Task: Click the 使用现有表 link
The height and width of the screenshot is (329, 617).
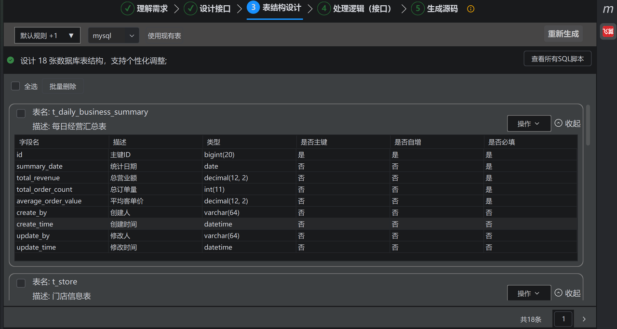Action: [x=164, y=36]
